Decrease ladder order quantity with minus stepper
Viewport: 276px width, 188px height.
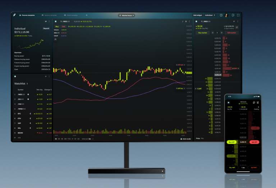(x=213, y=33)
